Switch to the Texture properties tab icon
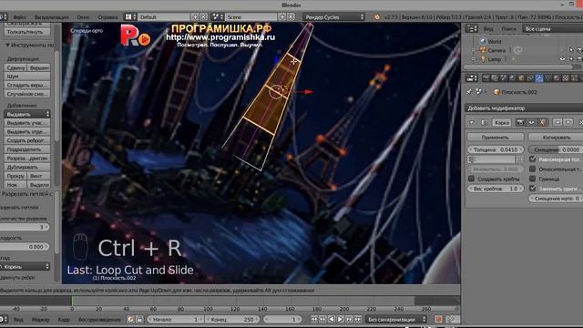The image size is (583, 328). pos(566,77)
